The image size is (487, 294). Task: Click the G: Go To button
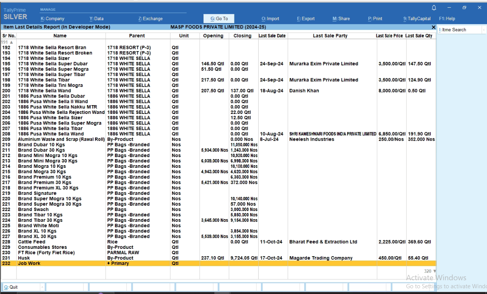coord(219,19)
